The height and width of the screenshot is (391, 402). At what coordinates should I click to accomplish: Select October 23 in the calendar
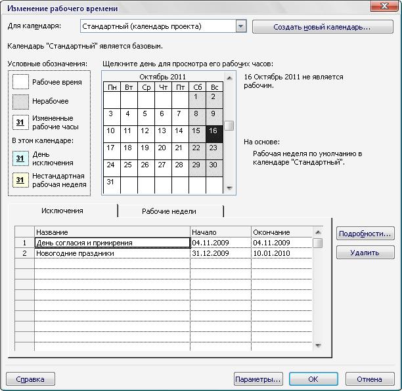point(214,151)
